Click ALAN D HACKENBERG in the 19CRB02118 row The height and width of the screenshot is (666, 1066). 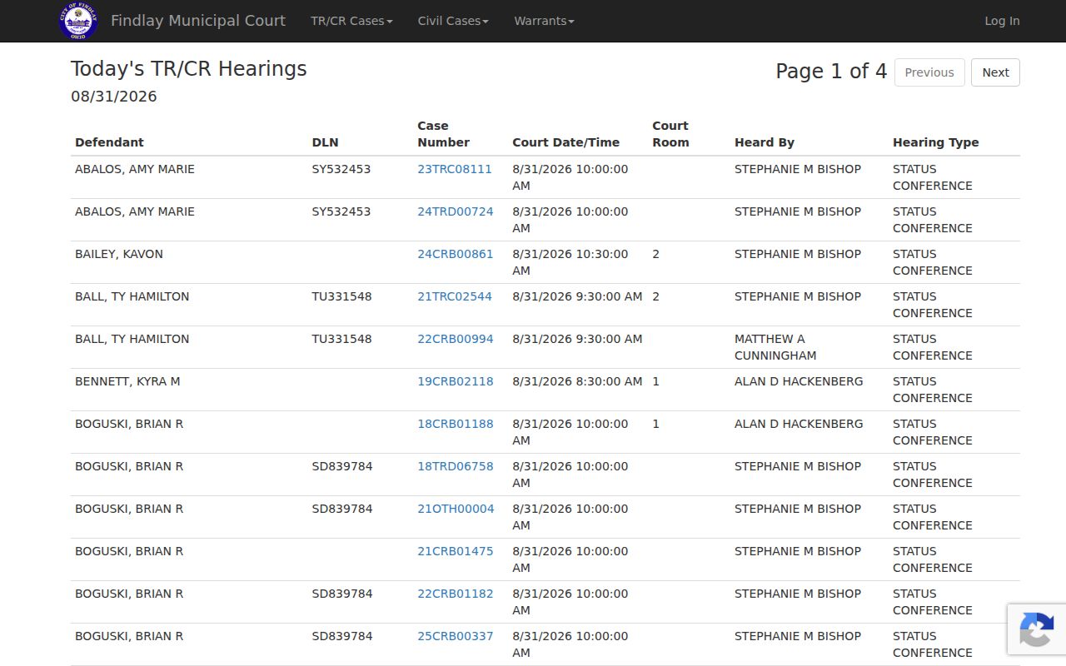799,381
